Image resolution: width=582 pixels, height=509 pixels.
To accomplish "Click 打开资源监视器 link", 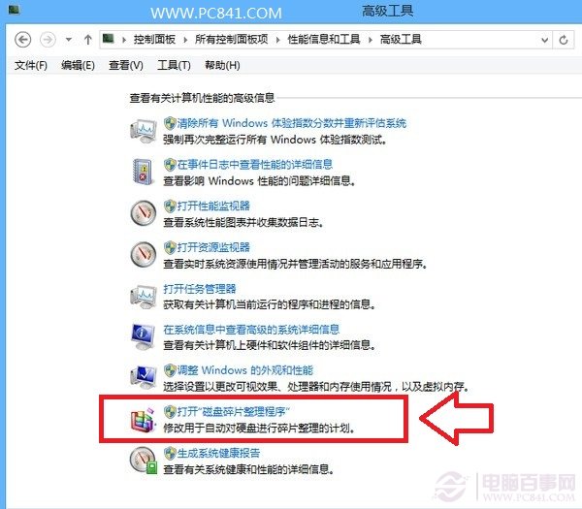I will pos(213,247).
